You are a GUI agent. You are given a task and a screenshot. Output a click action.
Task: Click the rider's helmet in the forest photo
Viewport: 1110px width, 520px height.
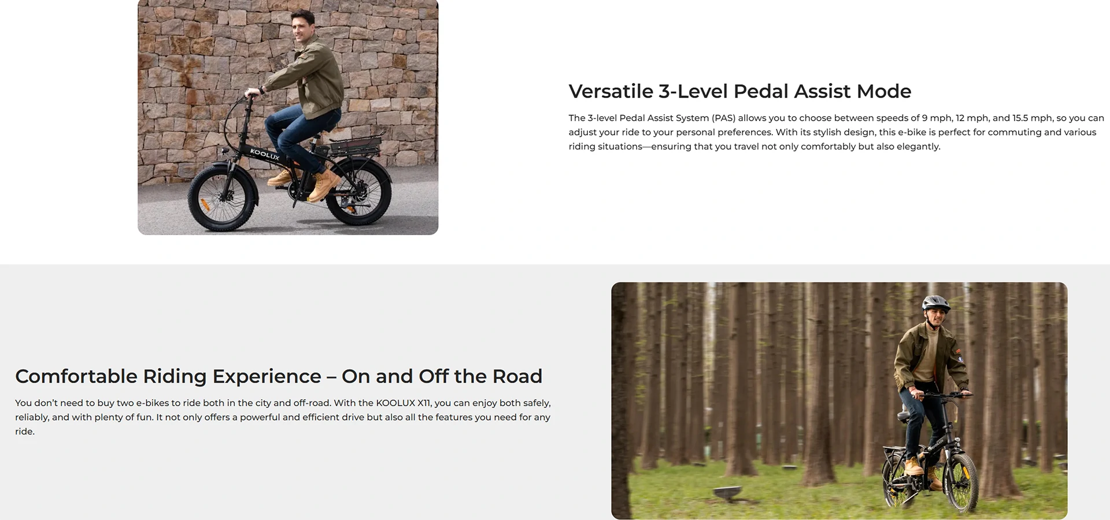[x=936, y=302]
